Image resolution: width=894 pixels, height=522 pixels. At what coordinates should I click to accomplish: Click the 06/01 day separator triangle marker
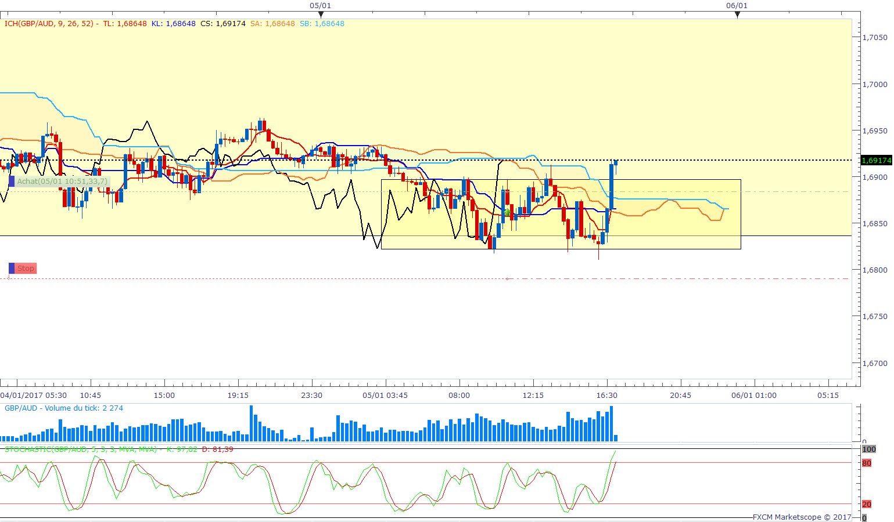737,14
